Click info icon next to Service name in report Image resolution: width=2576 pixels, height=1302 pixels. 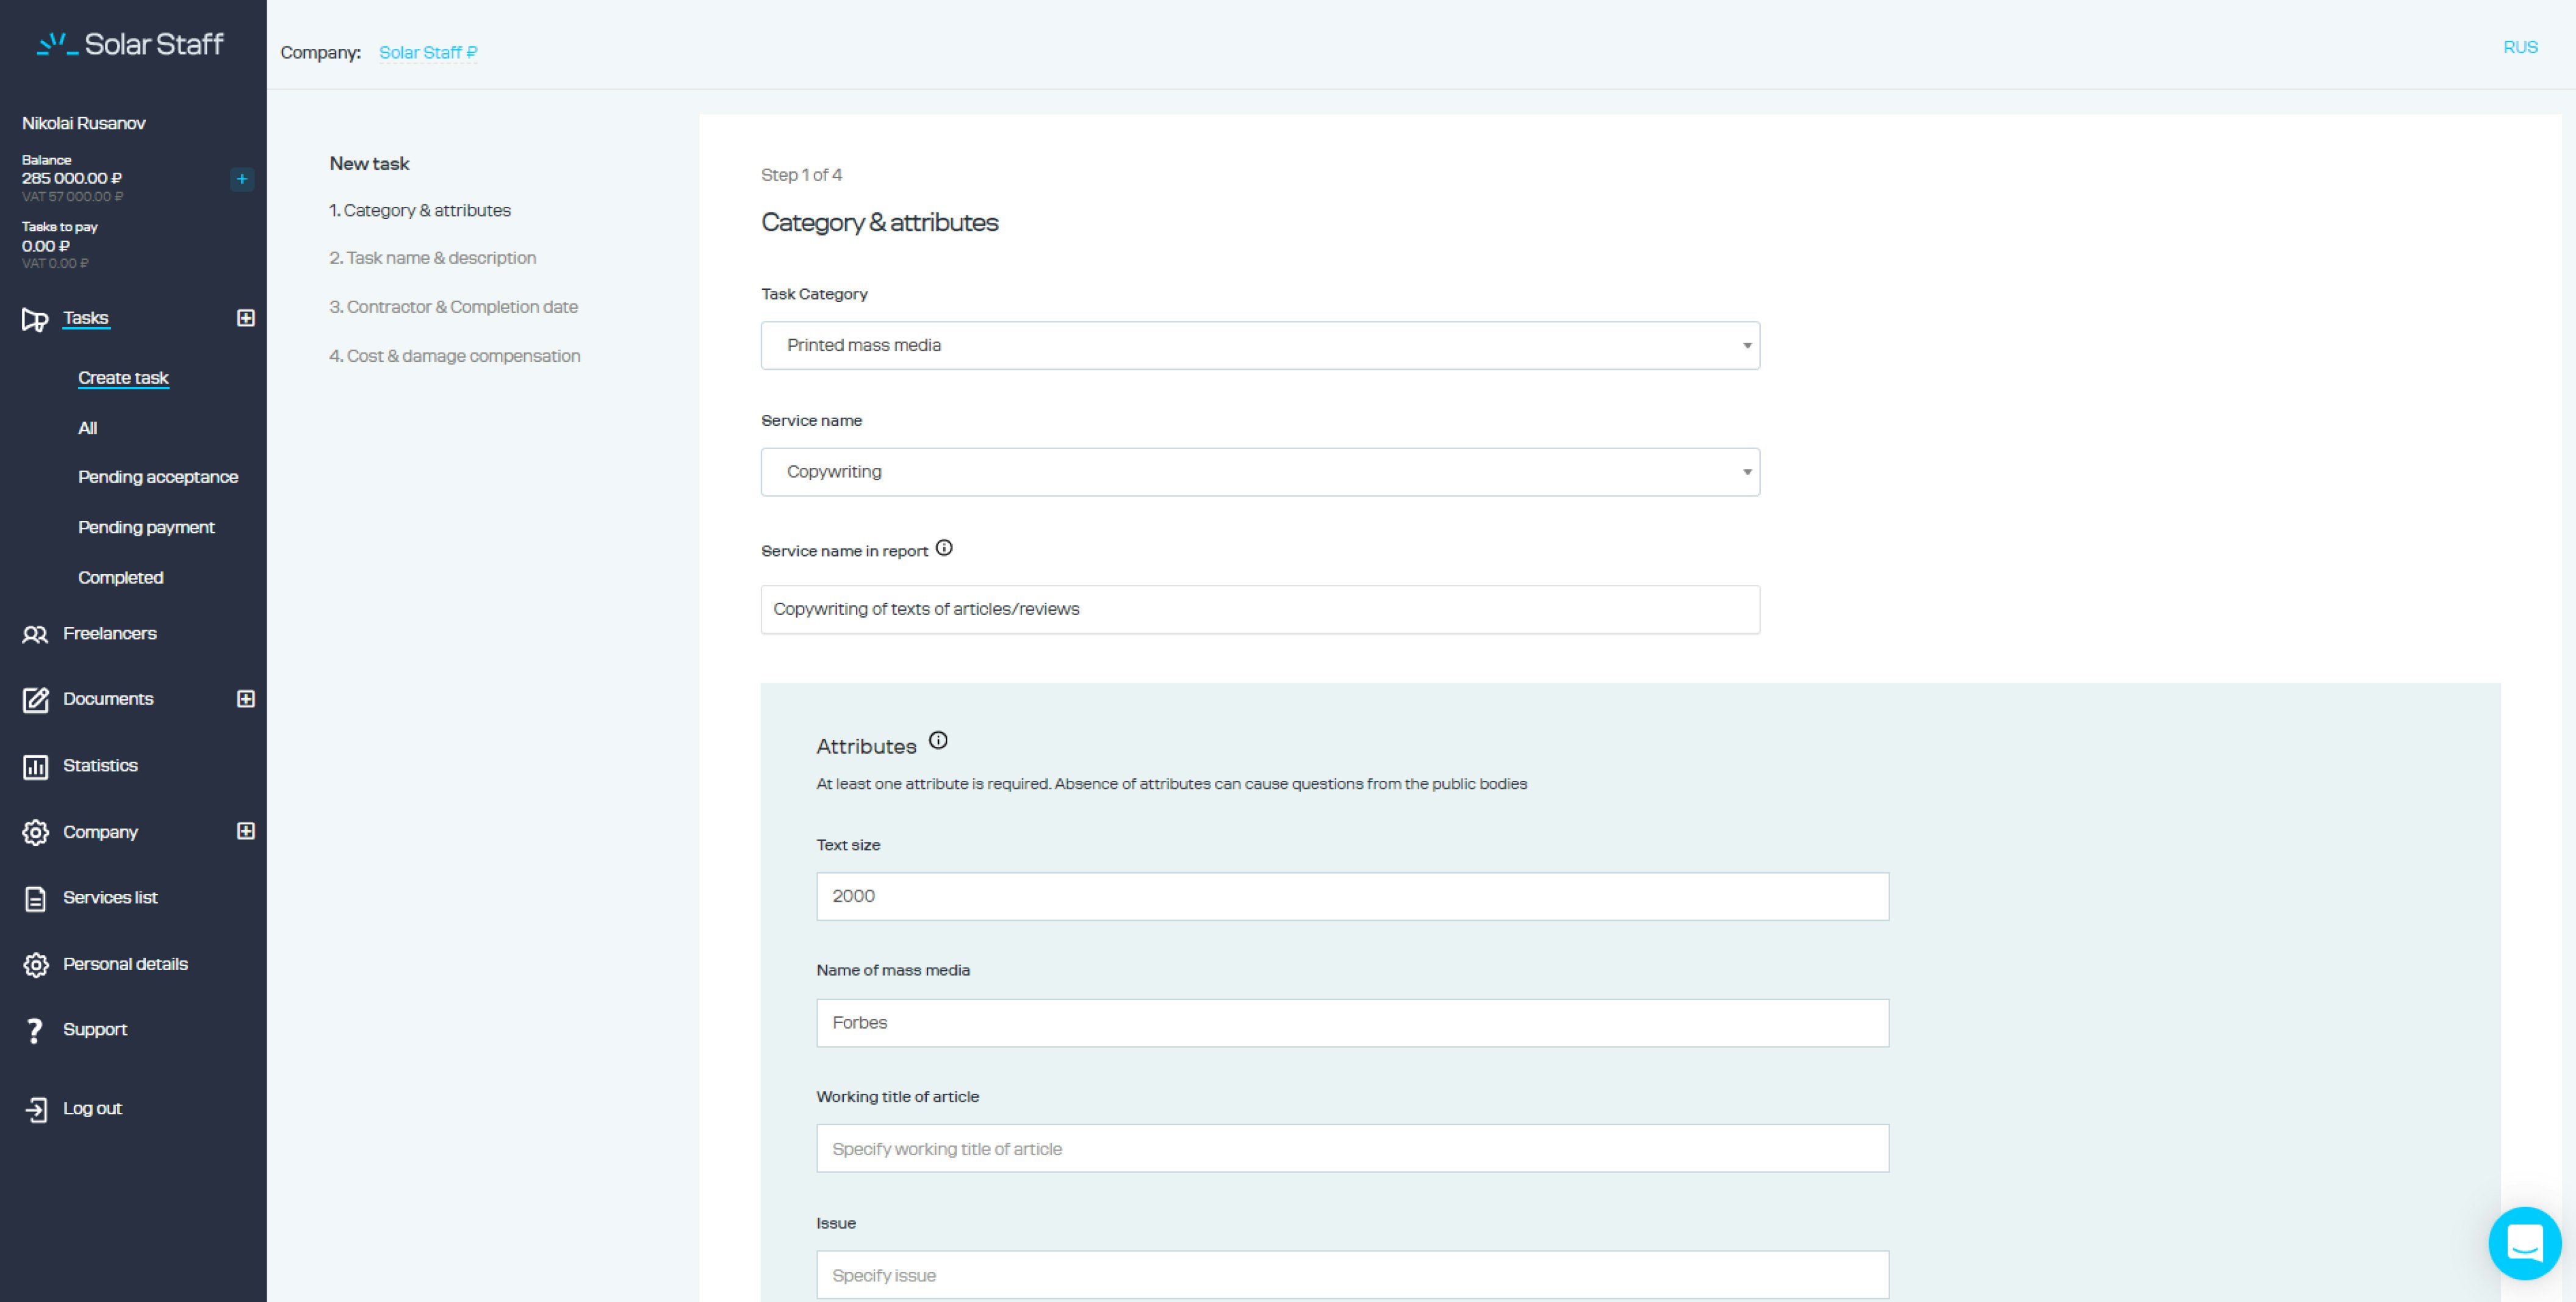(944, 548)
